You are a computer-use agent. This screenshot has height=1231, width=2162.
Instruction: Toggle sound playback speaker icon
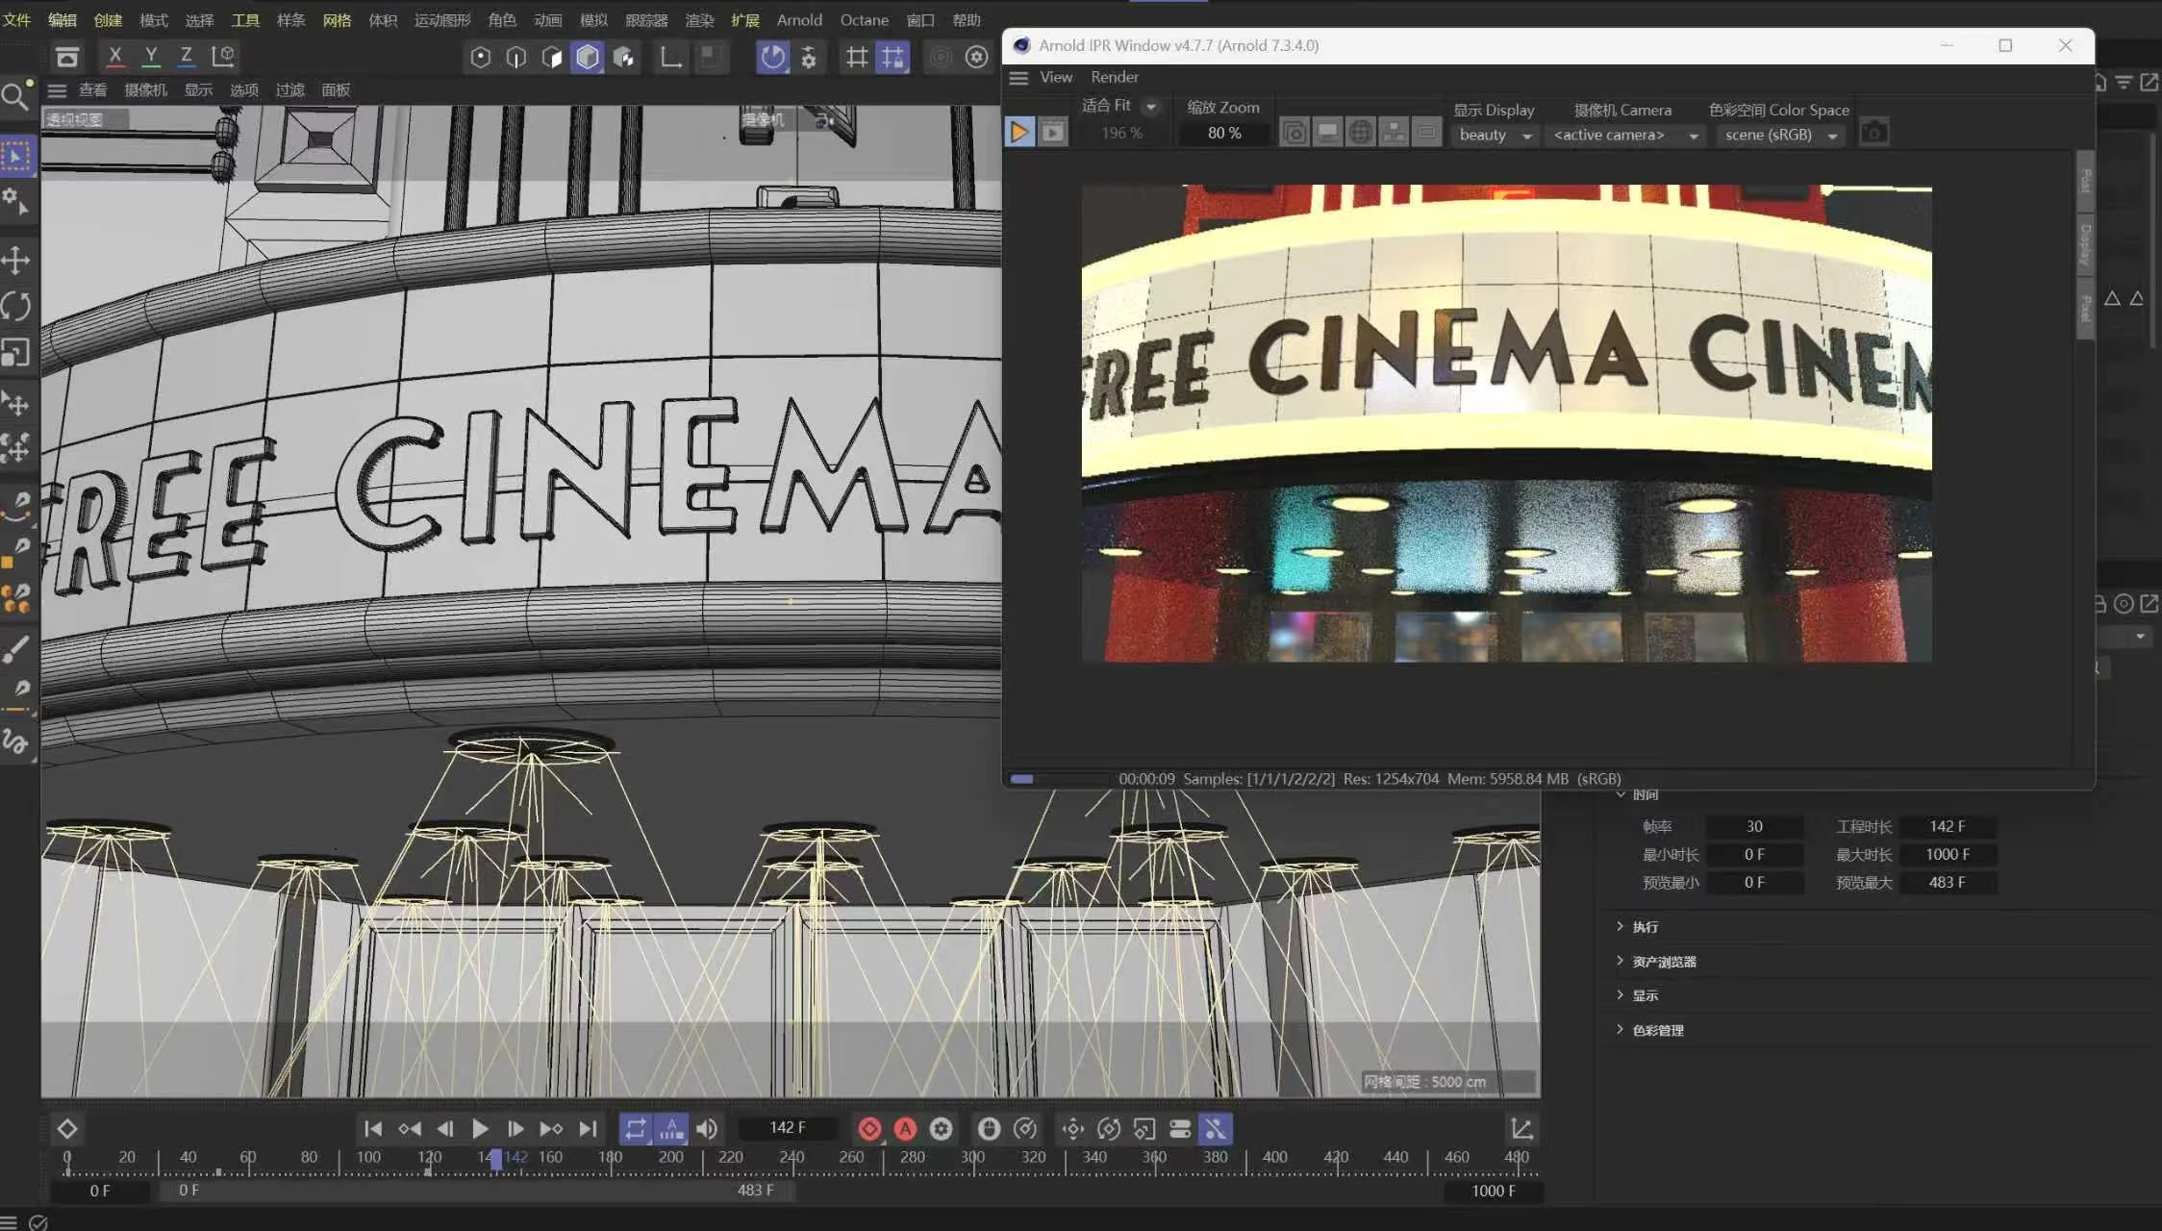pyautogui.click(x=707, y=1129)
